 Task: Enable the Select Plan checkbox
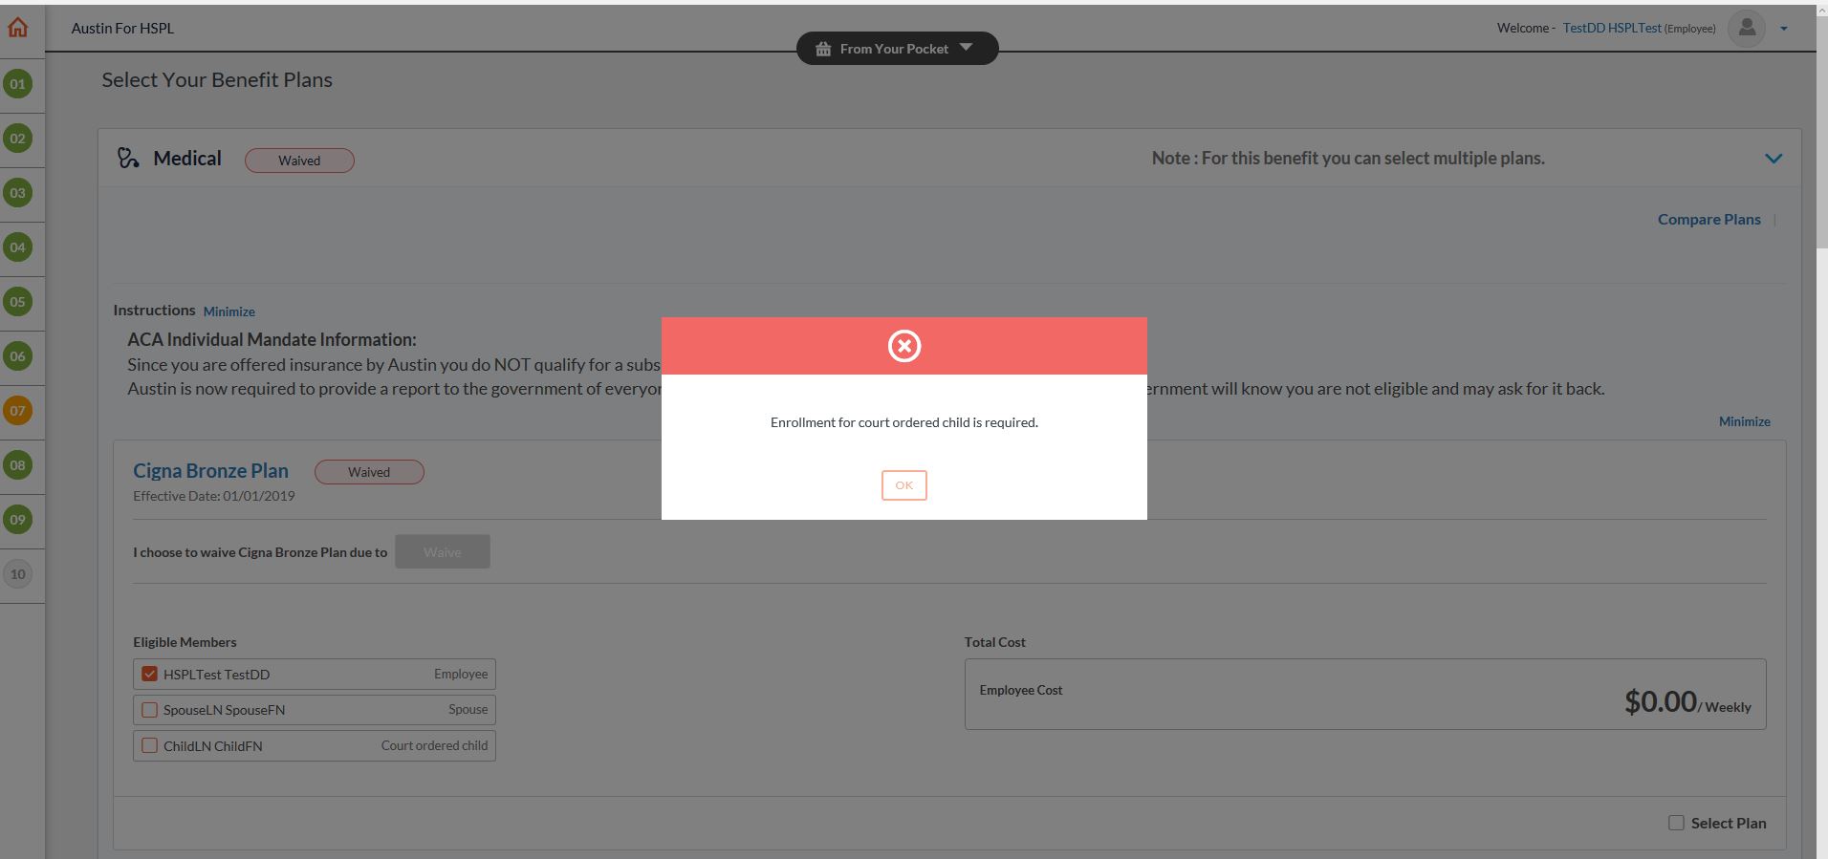click(1676, 823)
